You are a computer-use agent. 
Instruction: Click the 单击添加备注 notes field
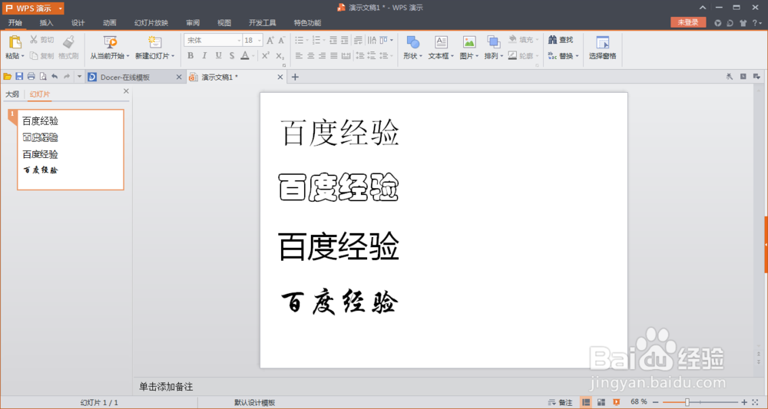click(166, 387)
